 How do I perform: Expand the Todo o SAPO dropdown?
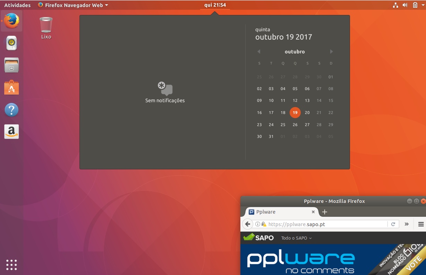tap(296, 238)
